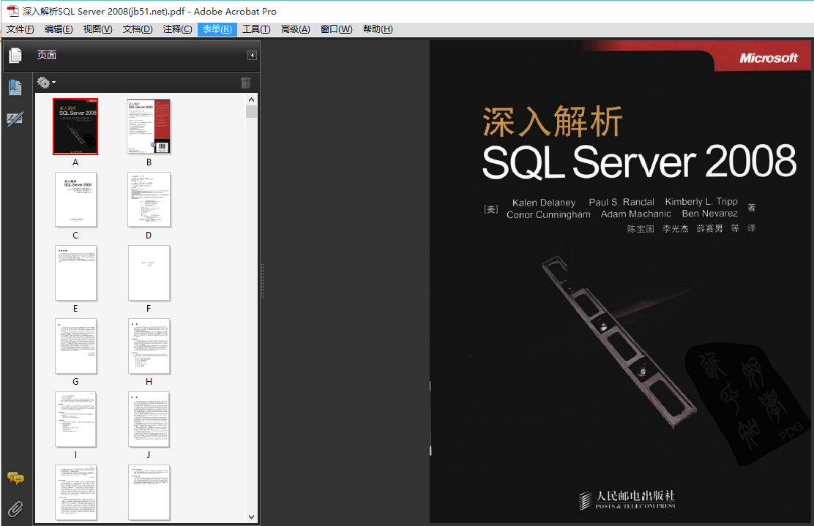Open the 窗口(W) menu
Viewport: 814px width, 526px height.
[x=337, y=29]
